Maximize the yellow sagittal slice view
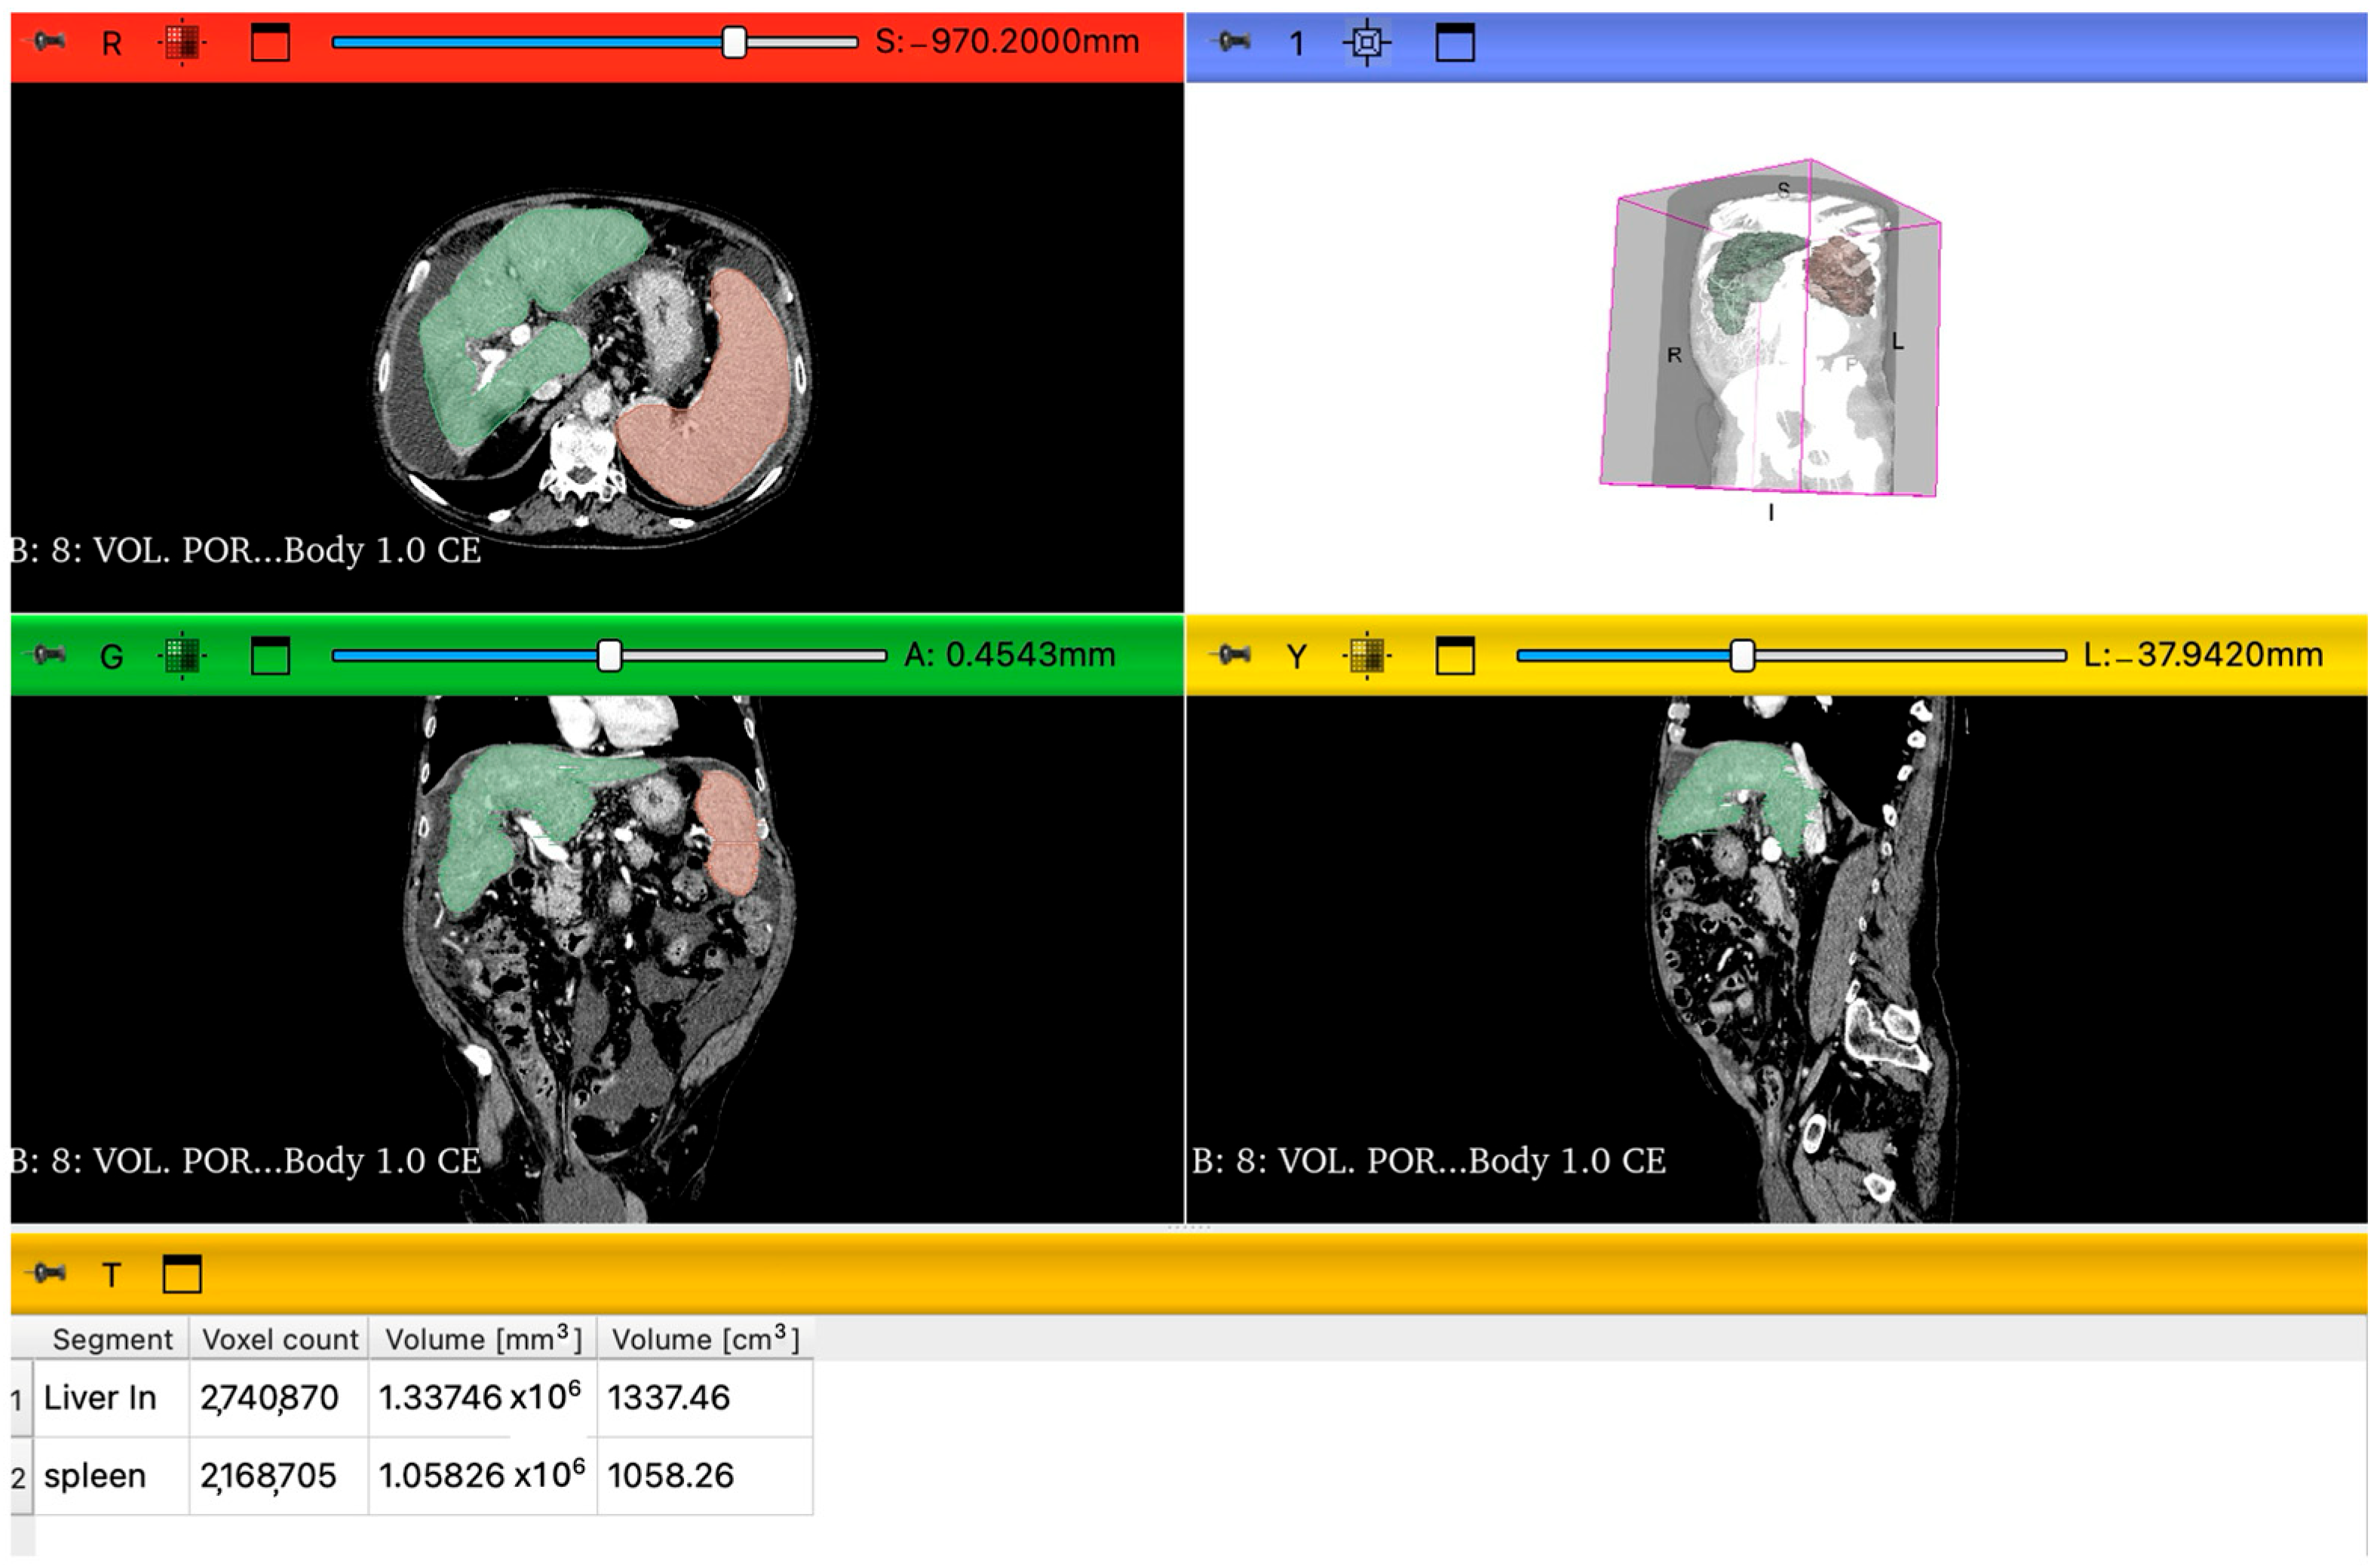 (x=1454, y=656)
